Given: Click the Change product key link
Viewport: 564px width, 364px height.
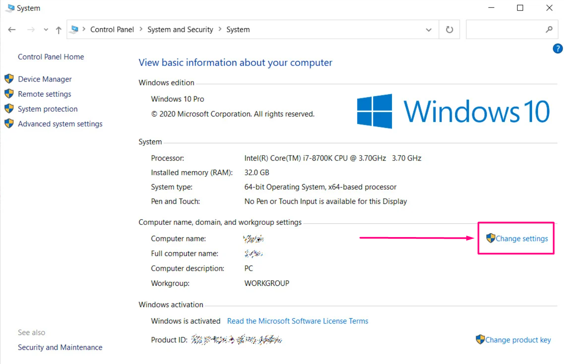Looking at the screenshot, I should click(x=518, y=340).
